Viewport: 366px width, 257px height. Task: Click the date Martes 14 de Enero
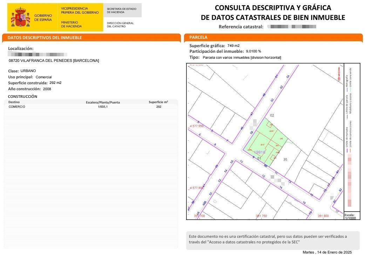[327, 252]
